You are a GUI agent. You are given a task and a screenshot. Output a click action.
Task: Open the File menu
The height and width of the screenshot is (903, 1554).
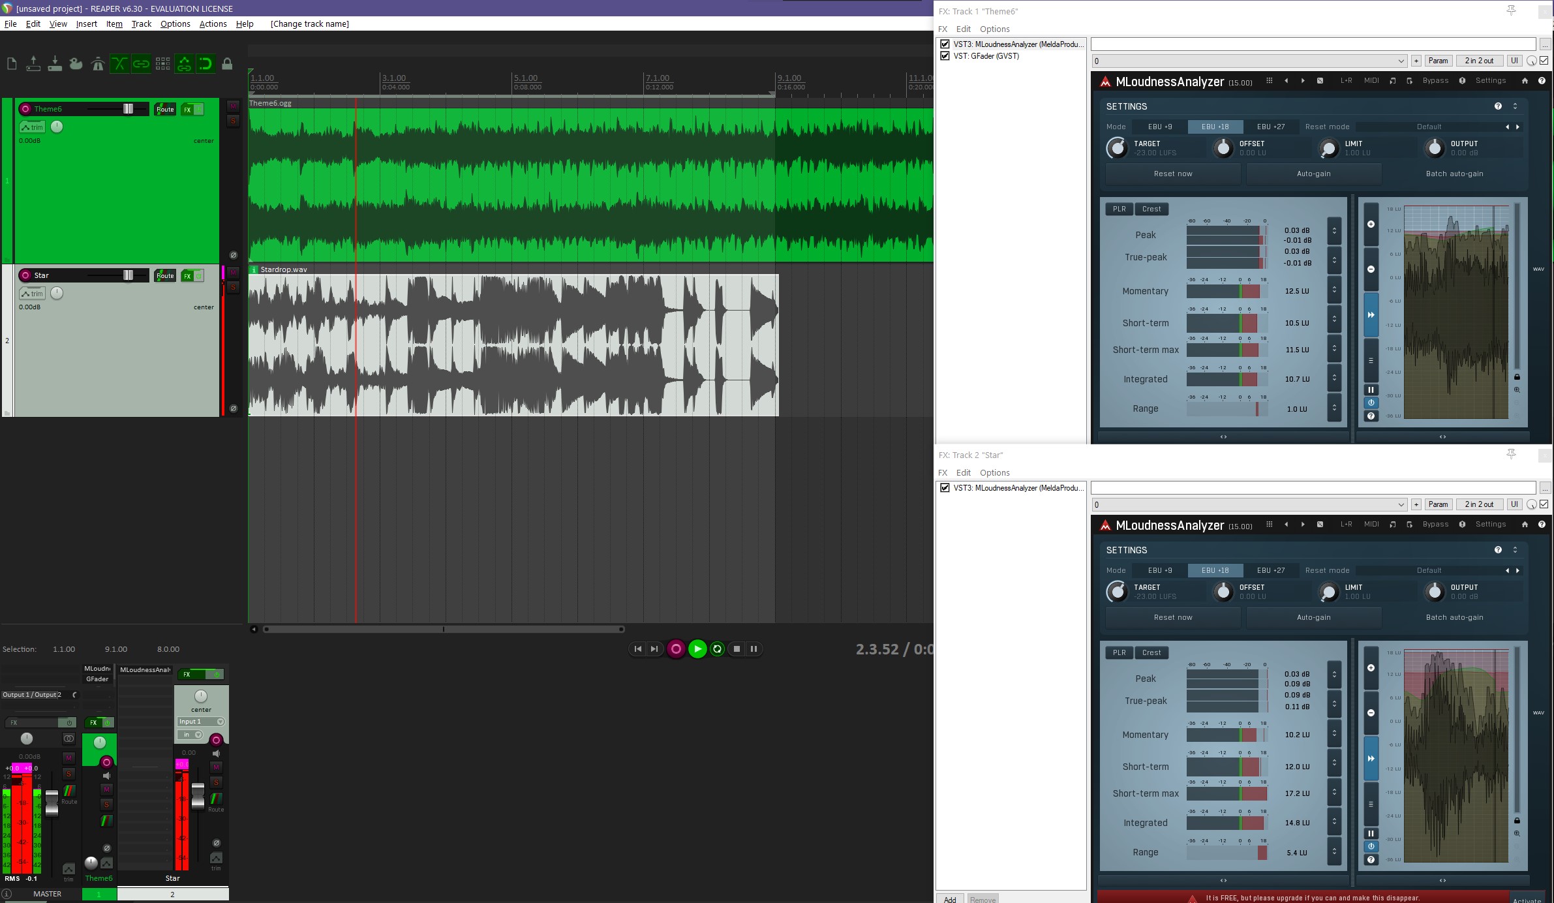click(x=10, y=24)
